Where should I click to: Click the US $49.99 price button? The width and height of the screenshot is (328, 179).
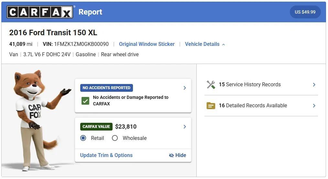(305, 12)
